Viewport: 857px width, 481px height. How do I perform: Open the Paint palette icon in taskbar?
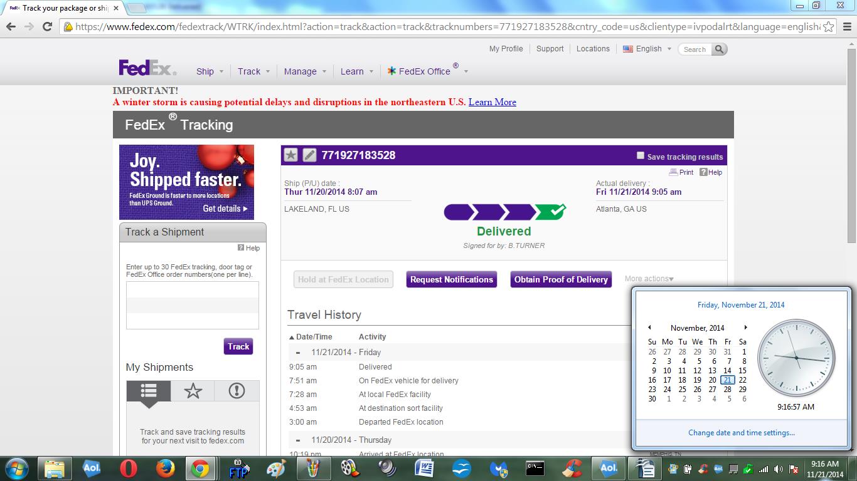click(x=276, y=468)
